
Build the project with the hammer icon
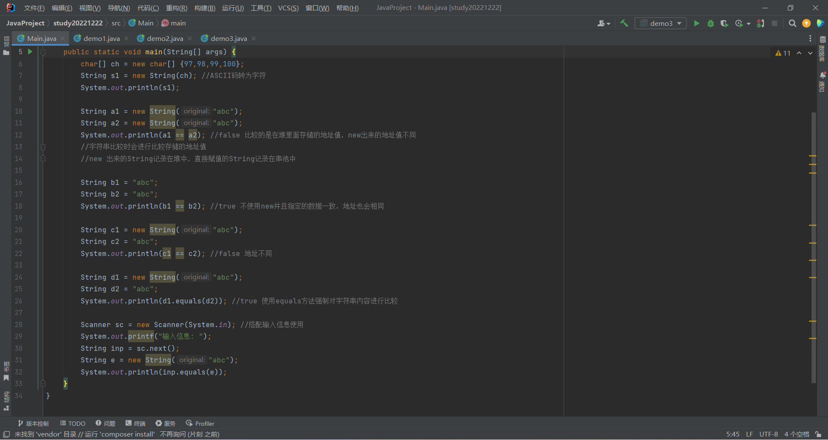624,23
